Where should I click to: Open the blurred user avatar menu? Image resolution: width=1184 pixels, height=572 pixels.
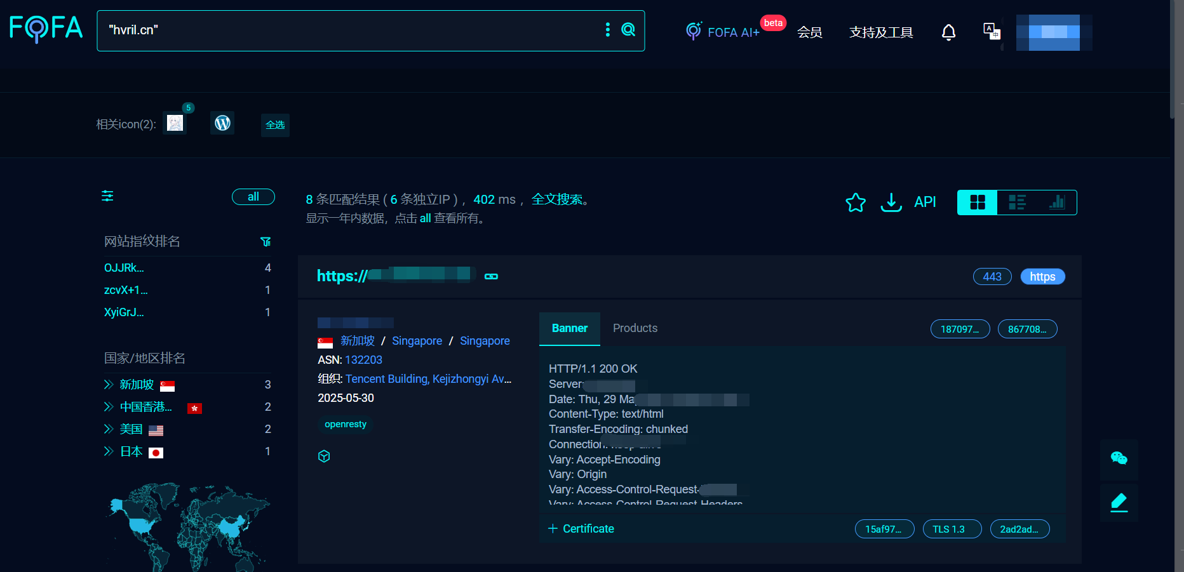click(x=1054, y=32)
